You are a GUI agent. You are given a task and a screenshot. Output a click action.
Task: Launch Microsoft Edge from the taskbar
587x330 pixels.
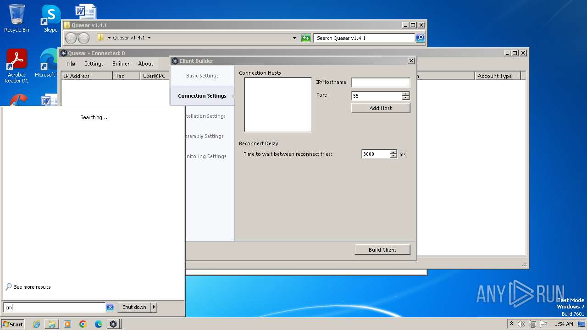tap(99, 324)
